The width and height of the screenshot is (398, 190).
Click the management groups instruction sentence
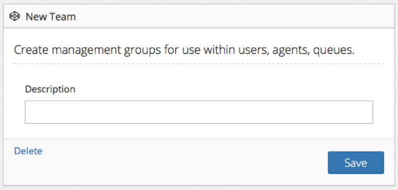click(x=184, y=50)
